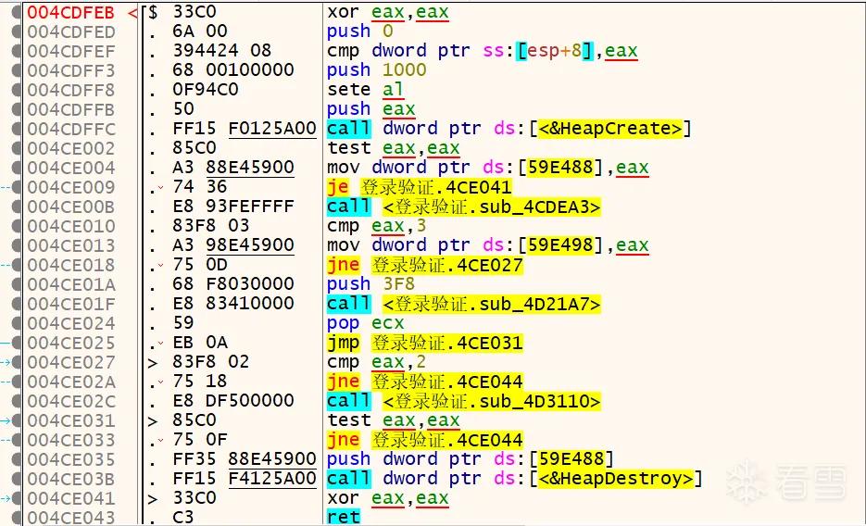Toggle breakpoint bullet at address 004CE00B

[17, 207]
